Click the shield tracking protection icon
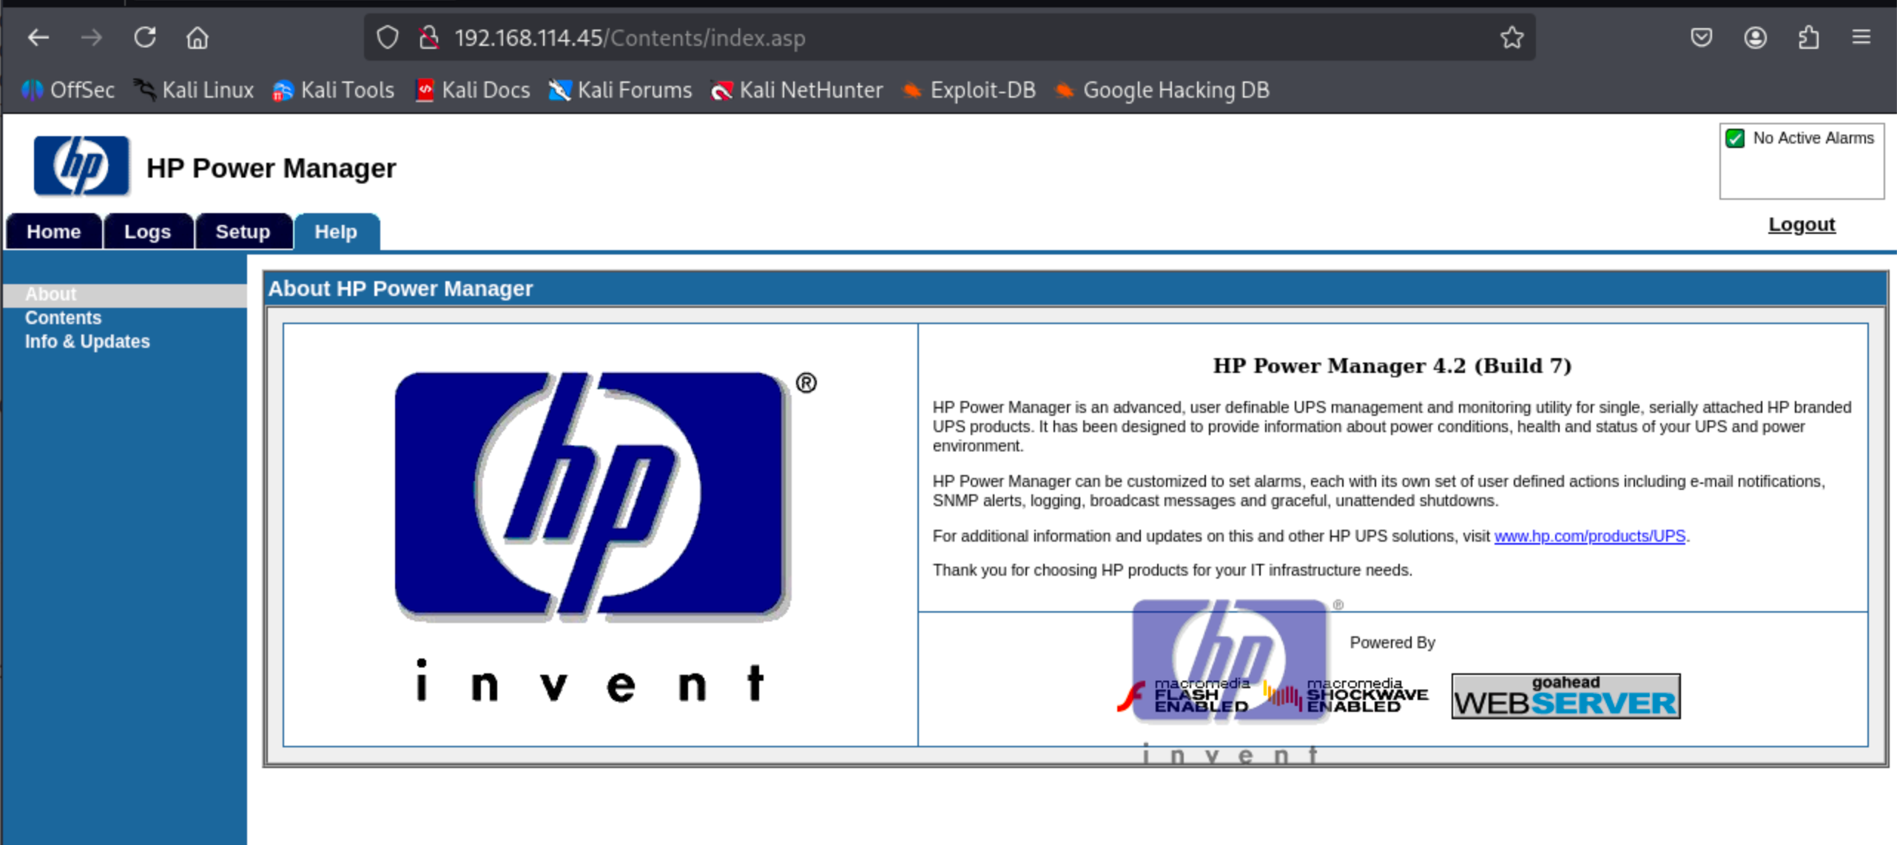The height and width of the screenshot is (845, 1897). [x=388, y=37]
